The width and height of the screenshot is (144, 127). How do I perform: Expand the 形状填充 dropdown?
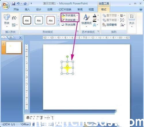(x=77, y=15)
